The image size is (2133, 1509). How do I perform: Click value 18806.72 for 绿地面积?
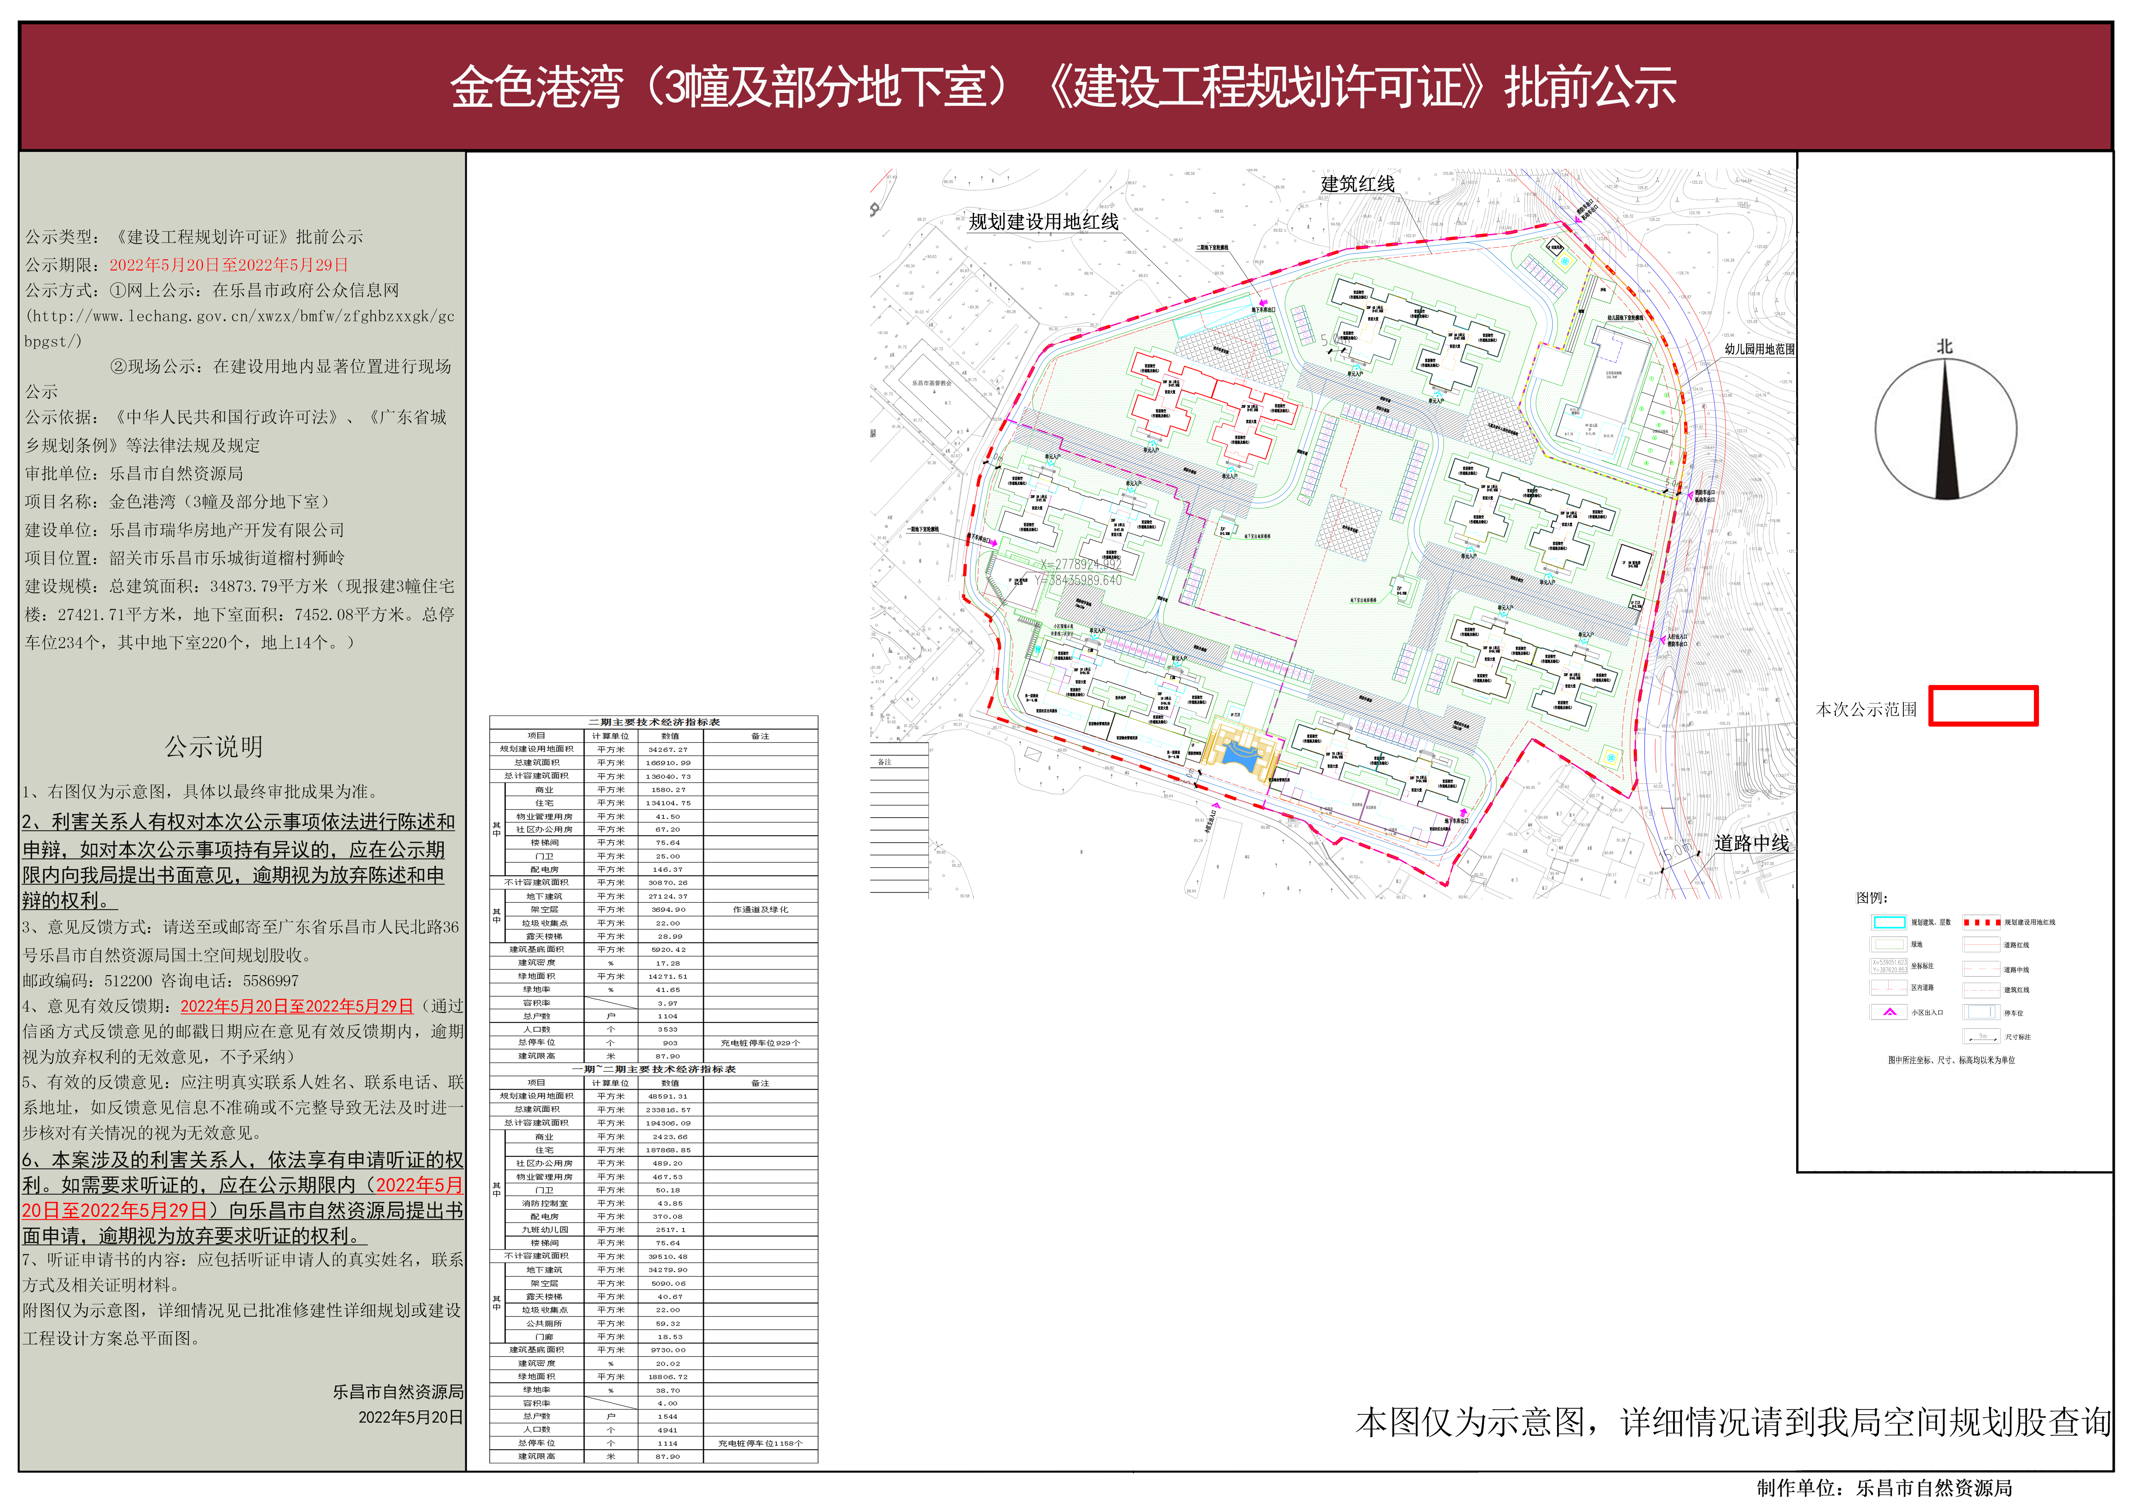coord(668,1377)
